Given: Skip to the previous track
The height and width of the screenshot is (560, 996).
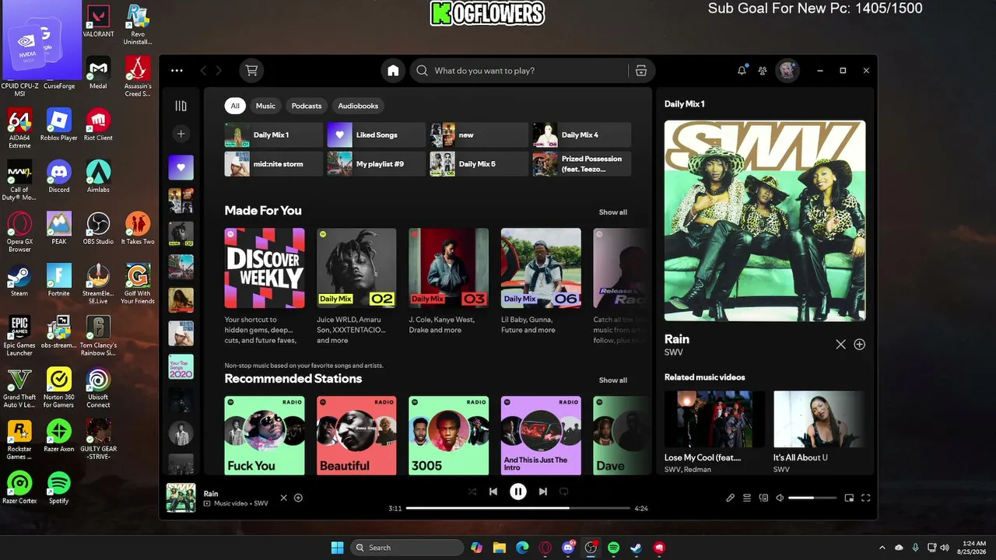Looking at the screenshot, I should pos(493,492).
